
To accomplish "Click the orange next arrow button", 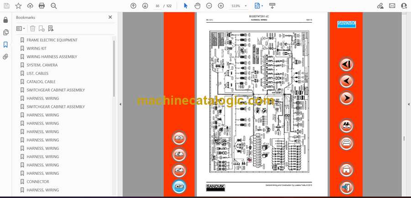I will pyautogui.click(x=346, y=98).
